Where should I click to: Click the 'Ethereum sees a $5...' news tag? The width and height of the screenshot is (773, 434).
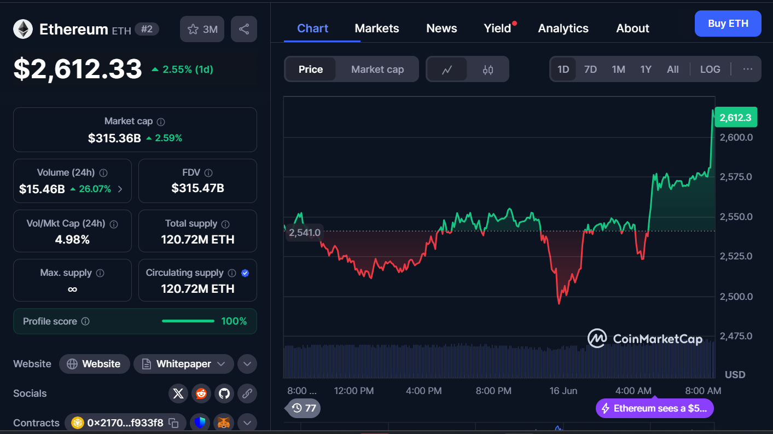click(x=655, y=408)
